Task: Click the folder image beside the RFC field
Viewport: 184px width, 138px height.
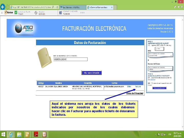Action: (x=44, y=57)
